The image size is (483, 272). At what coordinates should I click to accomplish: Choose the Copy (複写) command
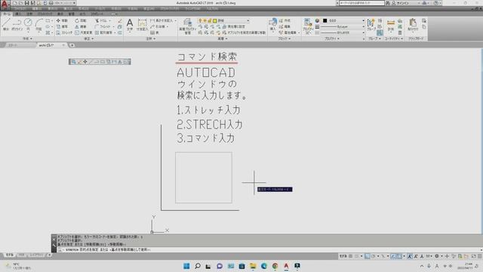point(62,26)
